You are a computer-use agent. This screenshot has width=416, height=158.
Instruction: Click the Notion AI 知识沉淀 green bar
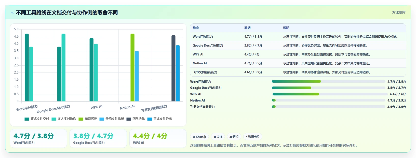coord(132,67)
